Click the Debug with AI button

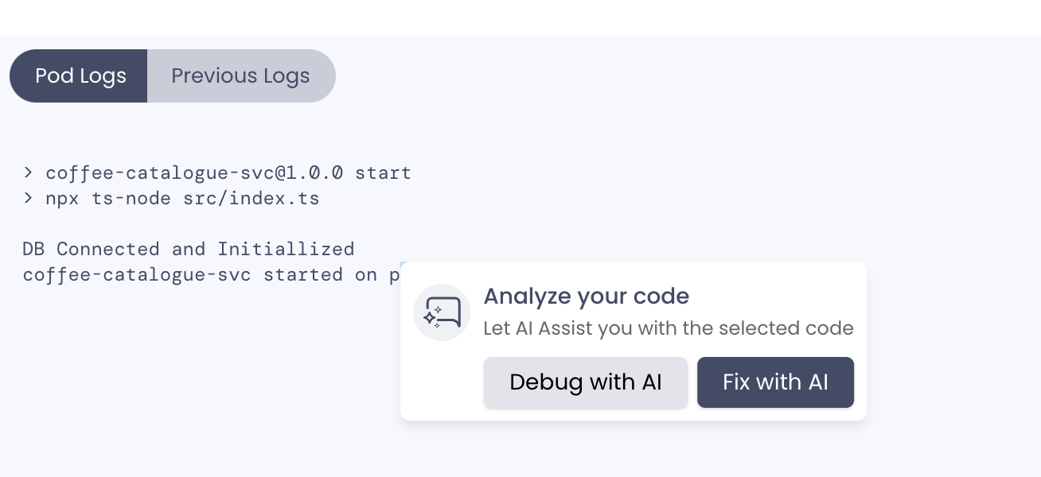pyautogui.click(x=586, y=382)
